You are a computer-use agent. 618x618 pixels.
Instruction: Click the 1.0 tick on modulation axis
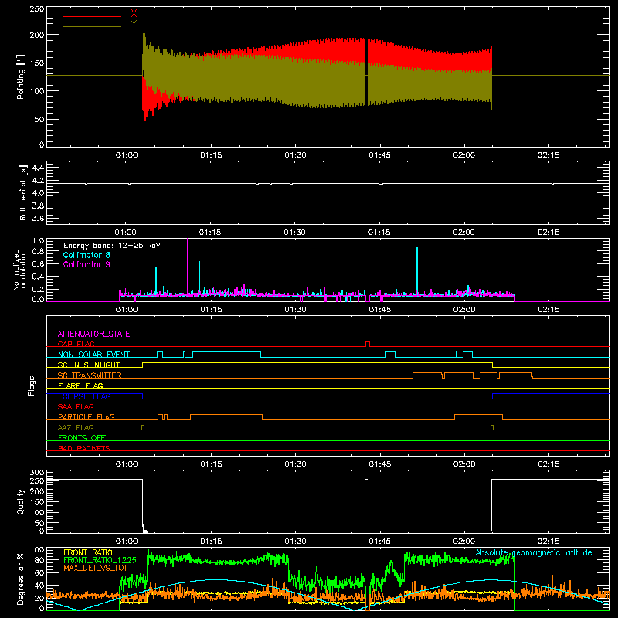click(x=38, y=241)
